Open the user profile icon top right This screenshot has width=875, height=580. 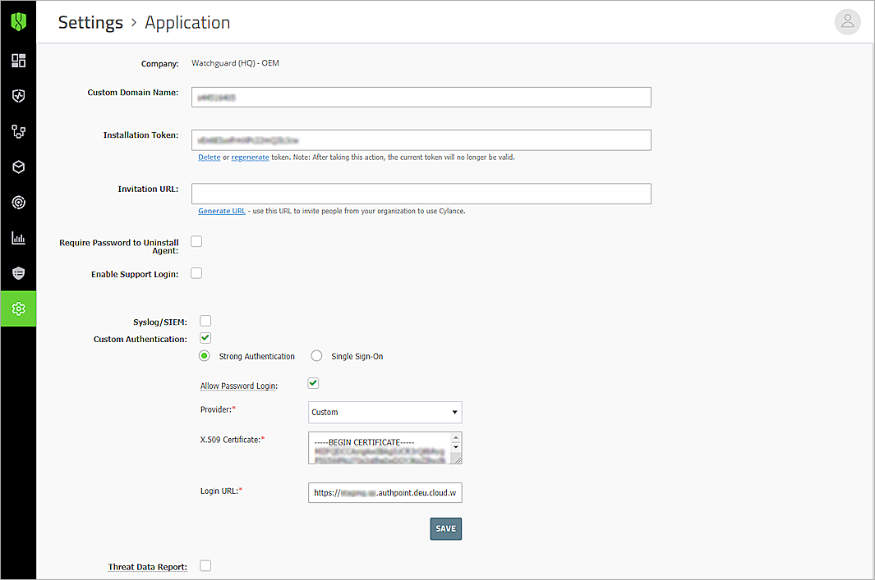847,22
